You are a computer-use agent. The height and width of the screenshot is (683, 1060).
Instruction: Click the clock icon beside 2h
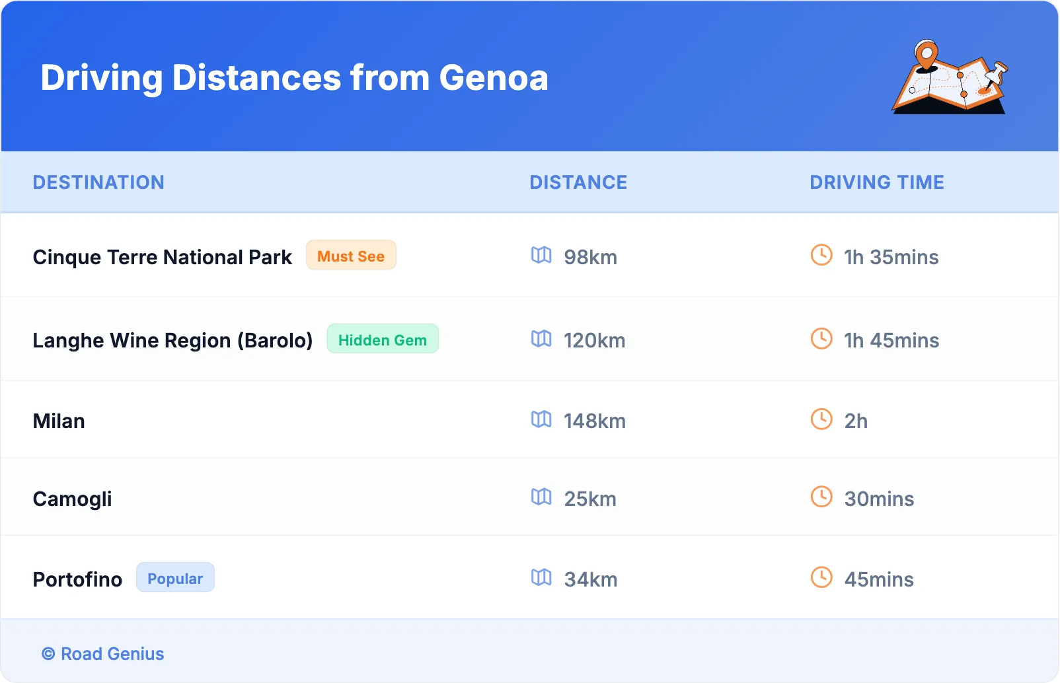click(x=821, y=419)
